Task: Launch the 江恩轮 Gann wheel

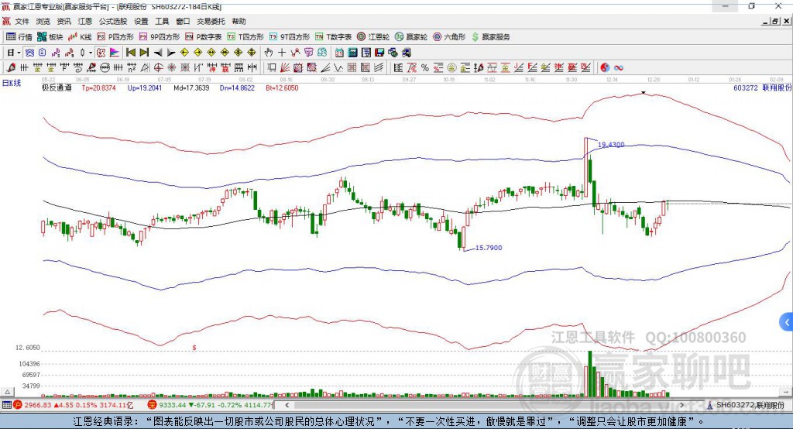Action: [373, 37]
